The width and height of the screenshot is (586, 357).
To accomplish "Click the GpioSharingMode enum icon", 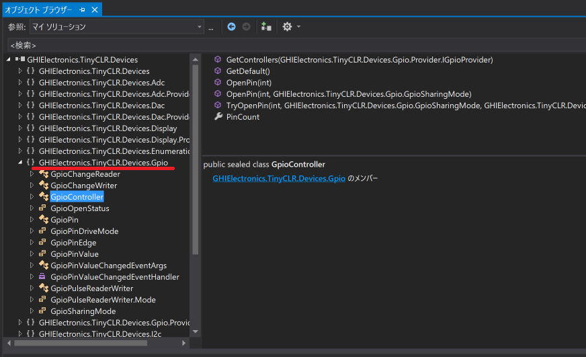I will click(42, 311).
